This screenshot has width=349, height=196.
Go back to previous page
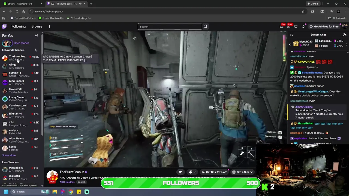pos(4,11)
